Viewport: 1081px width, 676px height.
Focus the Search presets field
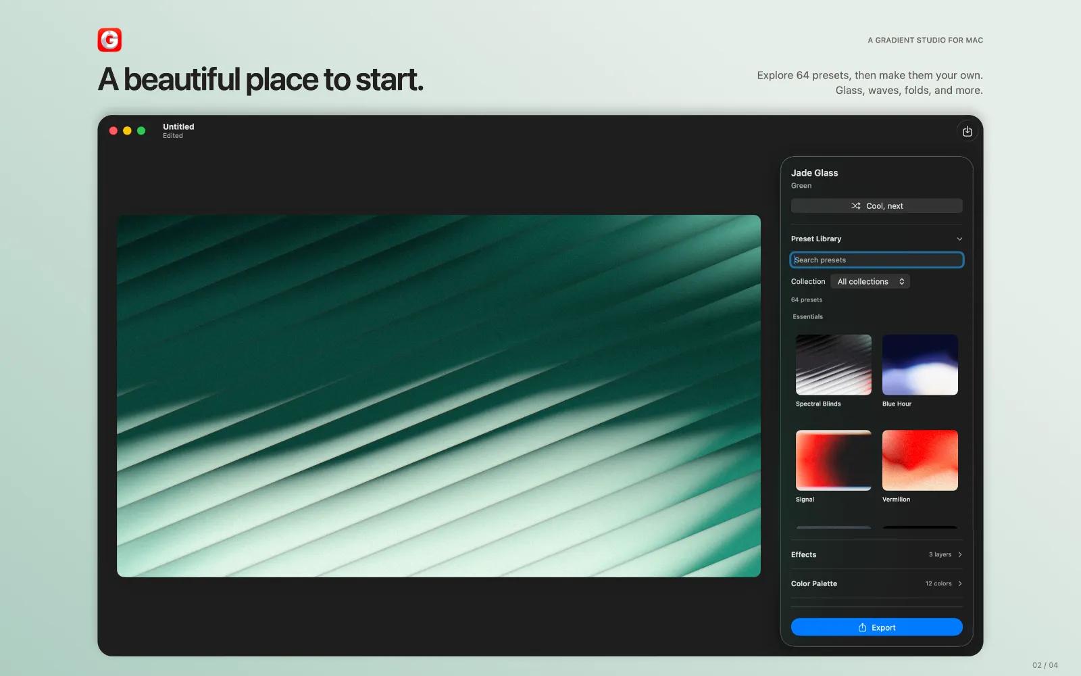[876, 260]
